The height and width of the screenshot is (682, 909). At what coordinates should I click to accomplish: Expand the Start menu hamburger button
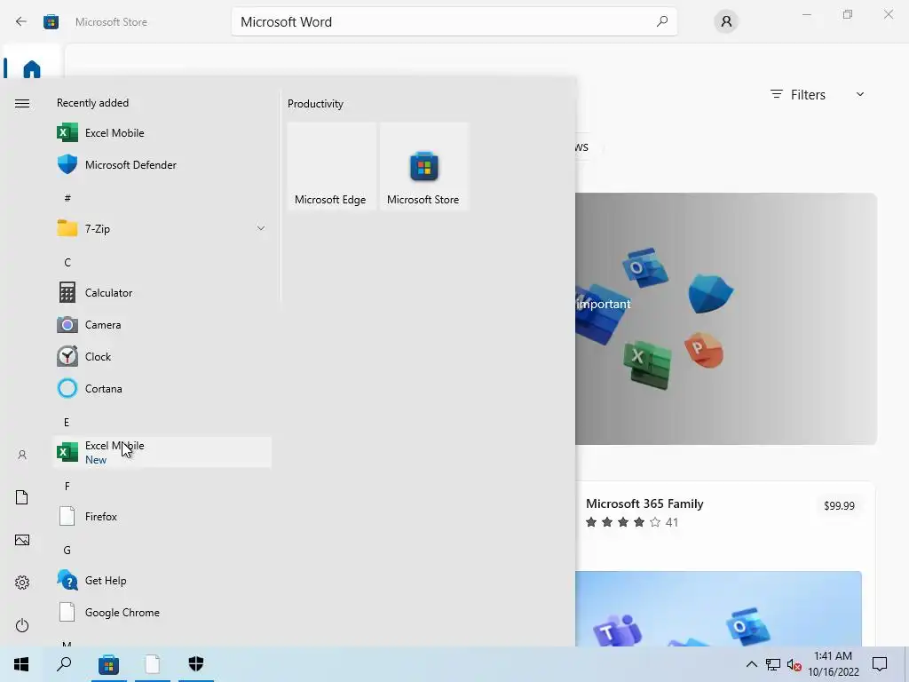pyautogui.click(x=22, y=103)
